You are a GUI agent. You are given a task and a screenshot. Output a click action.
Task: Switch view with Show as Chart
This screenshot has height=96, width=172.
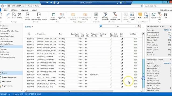[132, 16]
